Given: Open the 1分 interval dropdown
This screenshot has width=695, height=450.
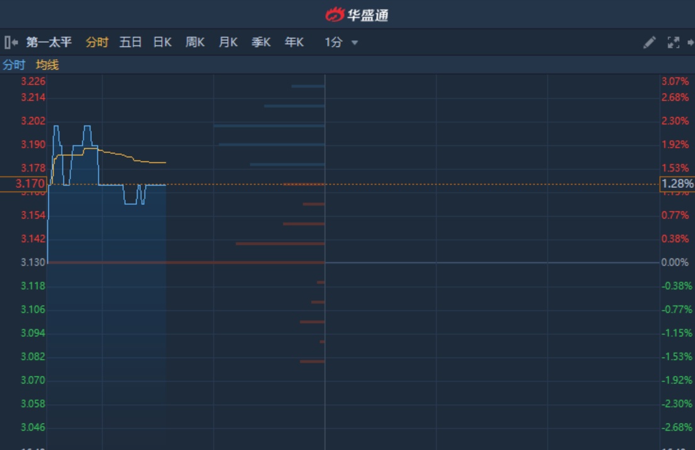Looking at the screenshot, I should [x=341, y=43].
